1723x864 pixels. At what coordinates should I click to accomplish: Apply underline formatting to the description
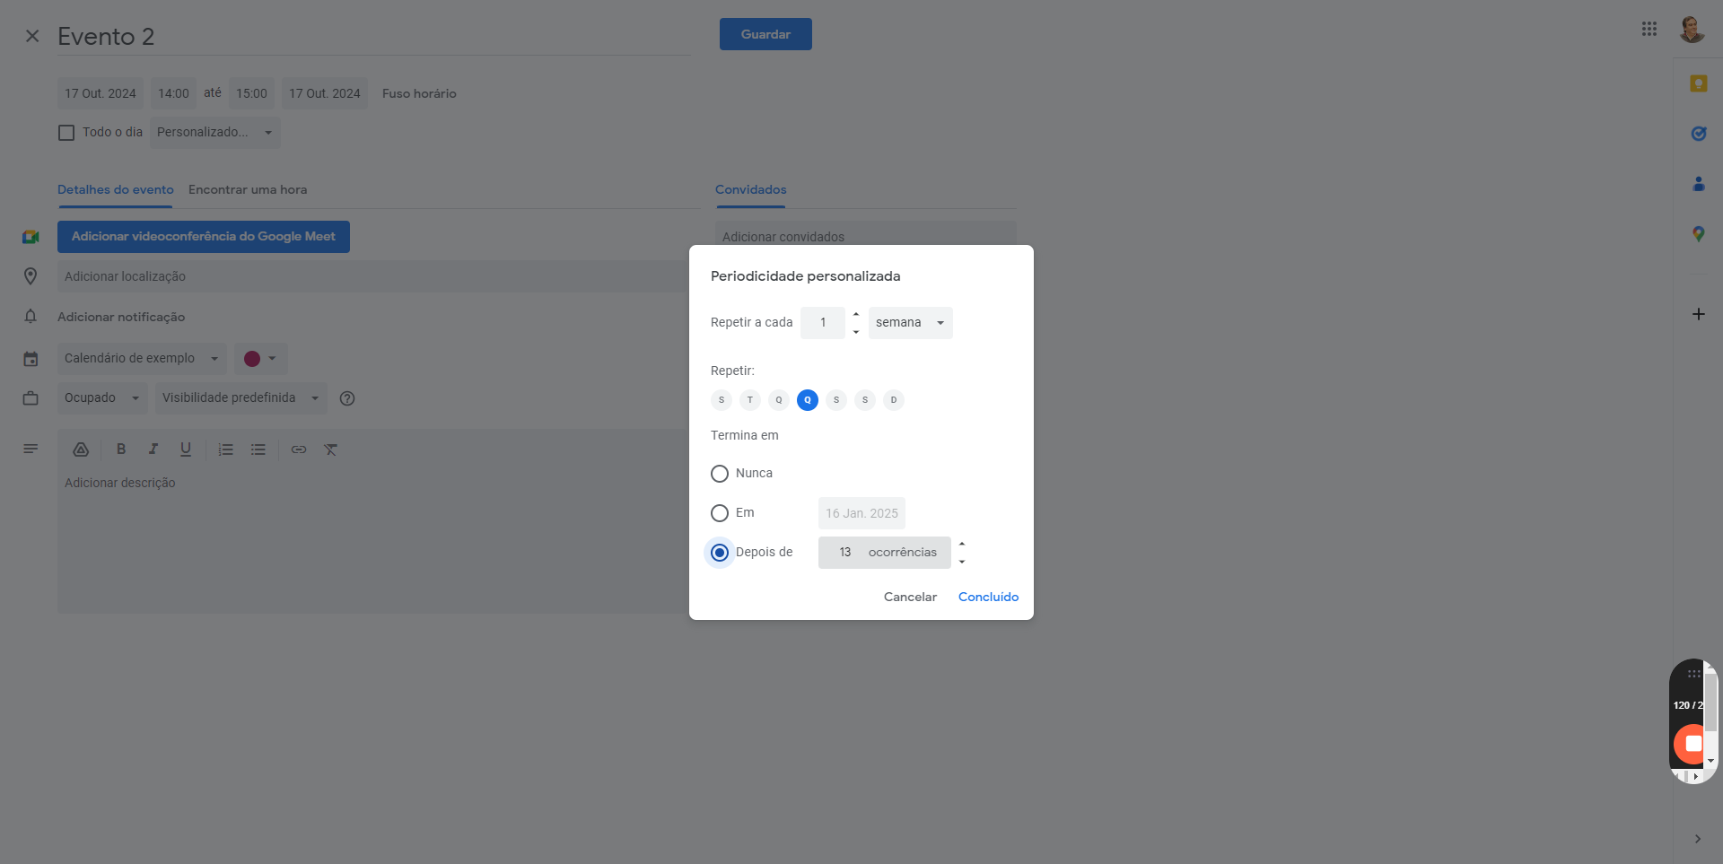[x=186, y=449]
